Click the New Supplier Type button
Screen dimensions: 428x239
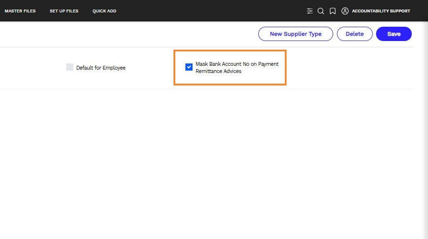click(296, 34)
